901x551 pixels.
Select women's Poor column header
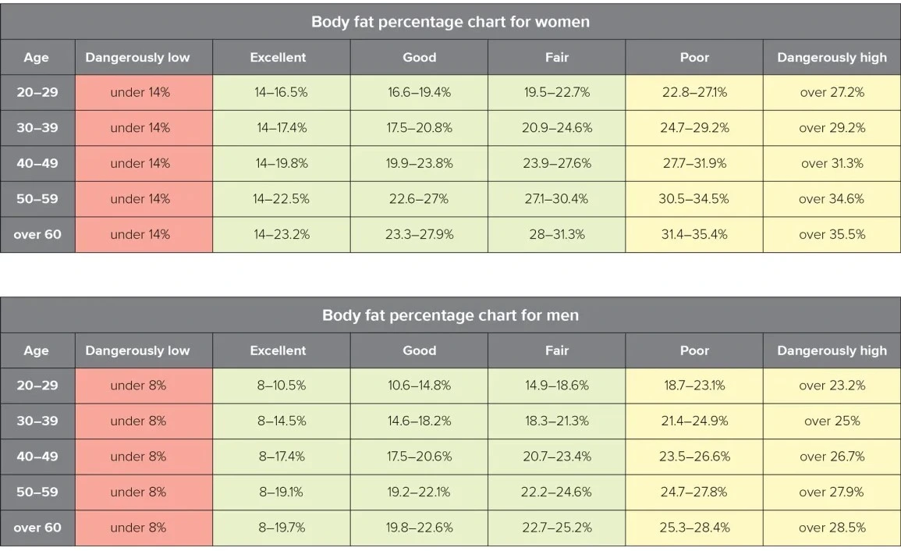(x=693, y=57)
